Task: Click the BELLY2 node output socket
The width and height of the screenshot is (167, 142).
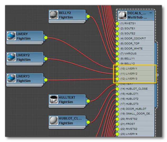Action: pyautogui.click(x=88, y=17)
